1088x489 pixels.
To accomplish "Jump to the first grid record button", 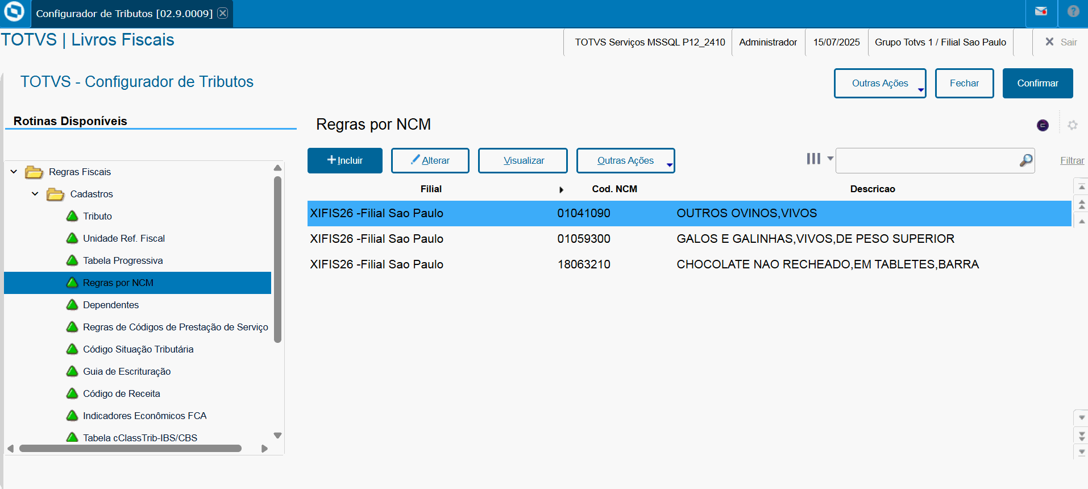I will 1082,187.
